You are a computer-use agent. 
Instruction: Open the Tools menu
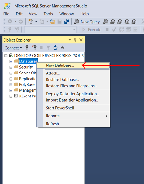(48, 14)
